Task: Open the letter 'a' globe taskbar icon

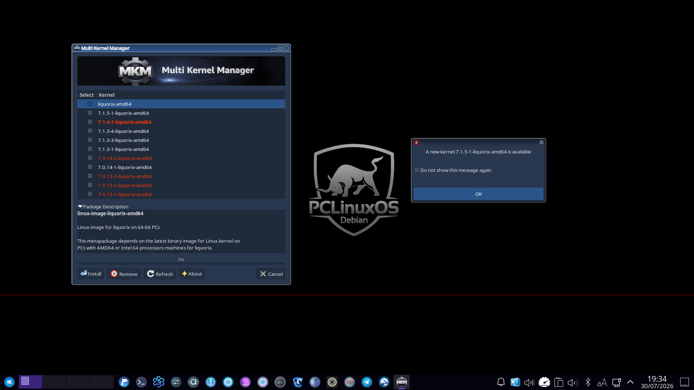Action: click(x=193, y=382)
